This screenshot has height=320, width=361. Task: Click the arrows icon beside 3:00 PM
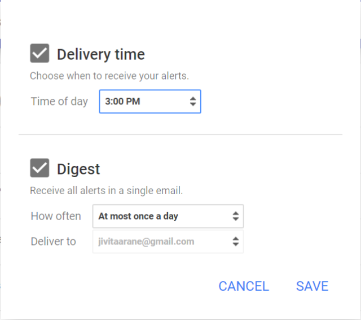pyautogui.click(x=193, y=102)
